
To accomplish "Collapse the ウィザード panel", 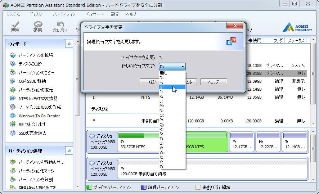I will (x=69, y=44).
